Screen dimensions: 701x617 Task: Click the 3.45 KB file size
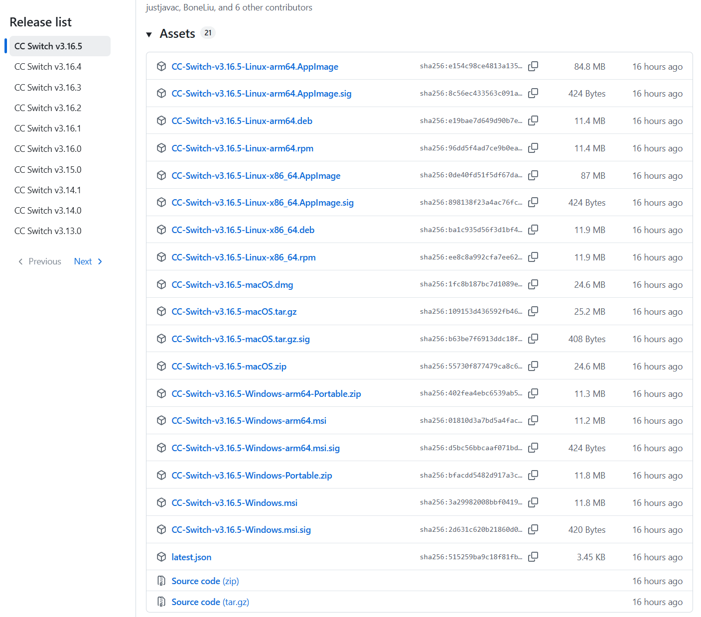click(591, 557)
